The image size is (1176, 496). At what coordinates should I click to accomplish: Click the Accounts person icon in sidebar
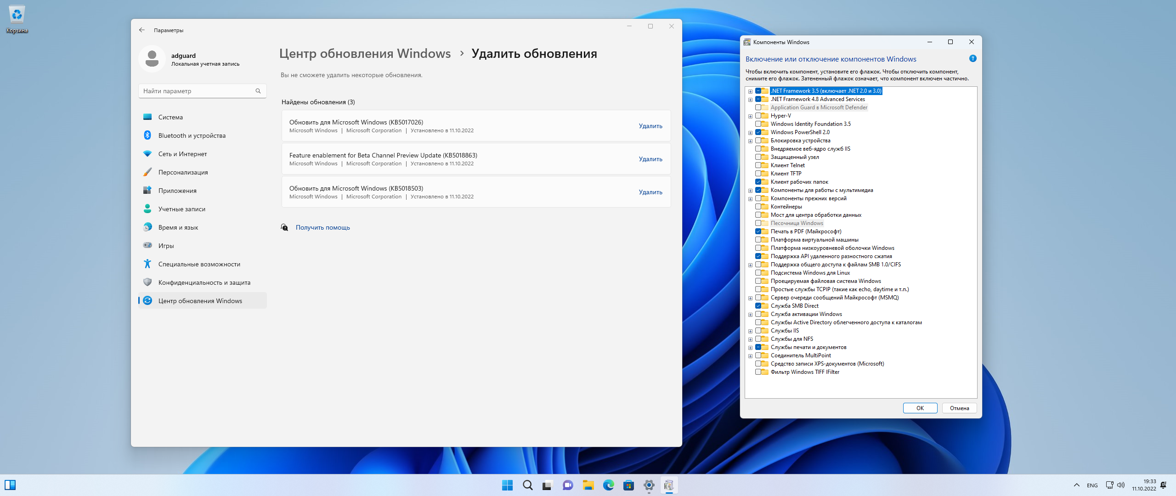tap(147, 209)
